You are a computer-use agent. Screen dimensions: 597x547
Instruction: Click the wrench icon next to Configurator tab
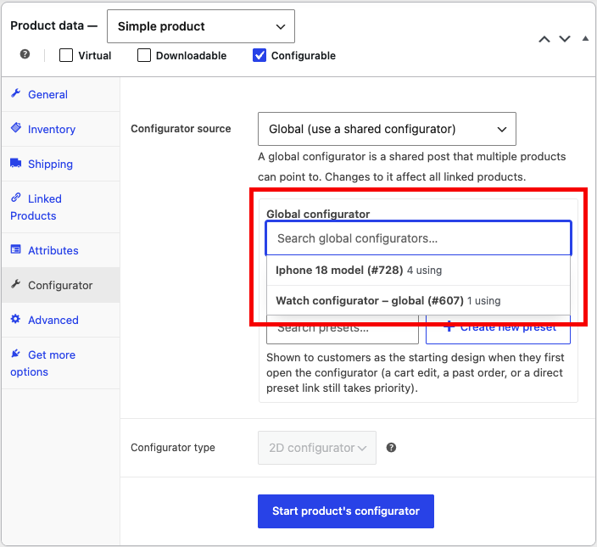15,284
